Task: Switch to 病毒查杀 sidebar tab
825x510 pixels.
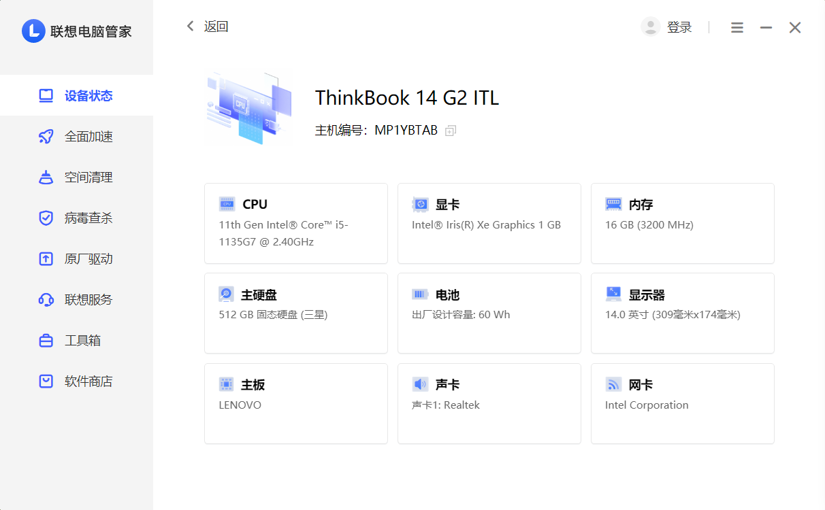Action: click(x=76, y=218)
